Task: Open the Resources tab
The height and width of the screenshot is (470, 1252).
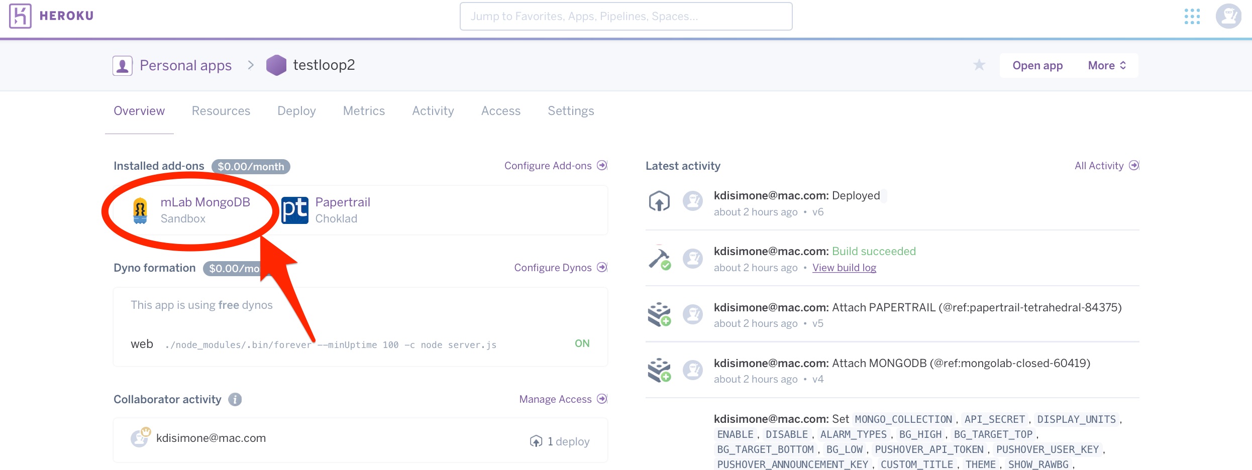Action: [221, 111]
